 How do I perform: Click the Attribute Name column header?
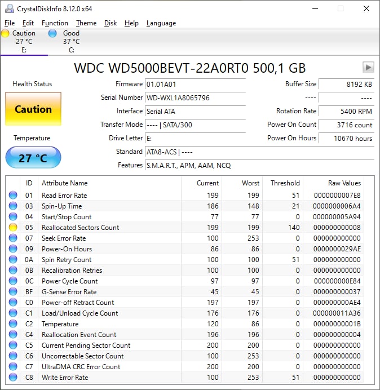click(x=109, y=183)
